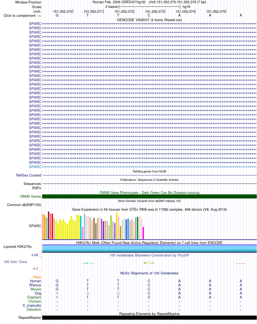This screenshot has width=257, height=324.
Task: Select the light-blue SPARC transcript label
Action: coord(35,167)
